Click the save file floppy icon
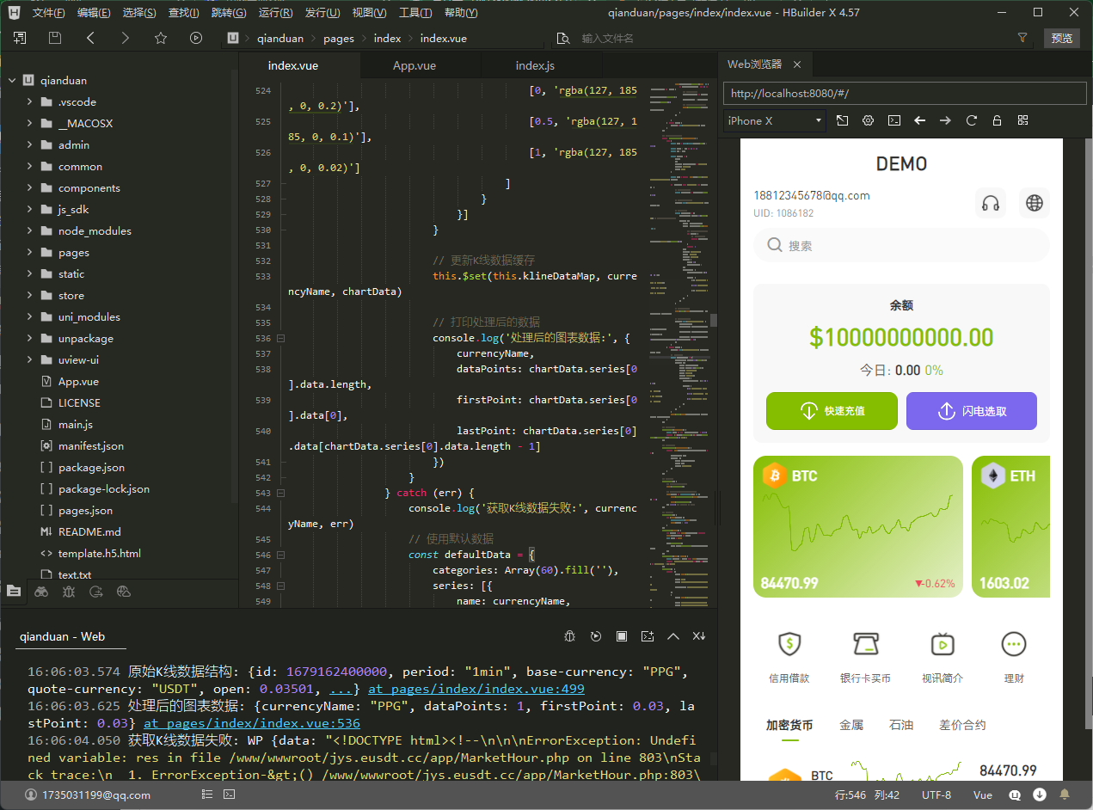 point(55,38)
